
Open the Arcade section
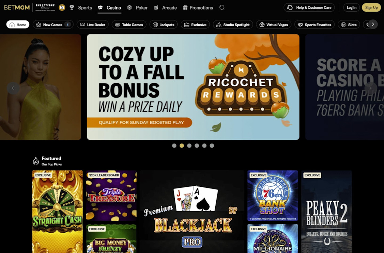pyautogui.click(x=165, y=7)
